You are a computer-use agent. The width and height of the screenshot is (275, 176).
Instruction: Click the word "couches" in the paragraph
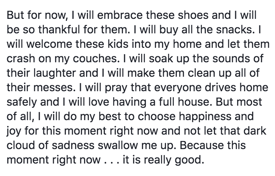click(x=95, y=58)
